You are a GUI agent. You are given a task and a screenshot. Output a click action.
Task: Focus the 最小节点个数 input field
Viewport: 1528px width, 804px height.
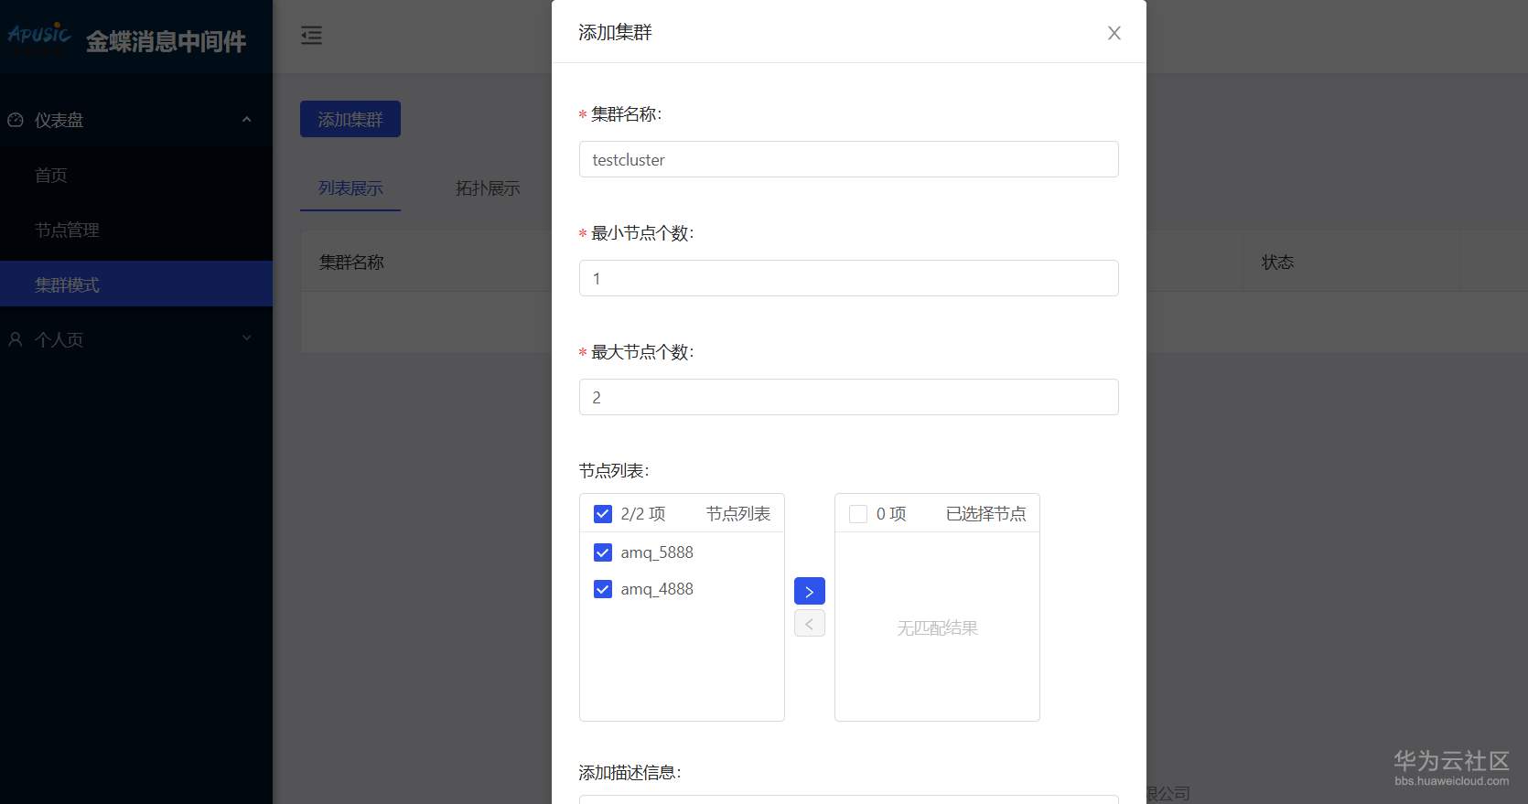pos(849,278)
